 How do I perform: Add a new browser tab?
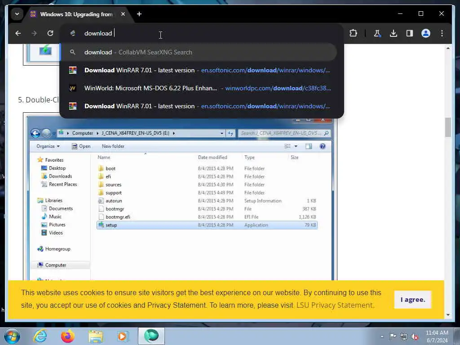pos(139,14)
